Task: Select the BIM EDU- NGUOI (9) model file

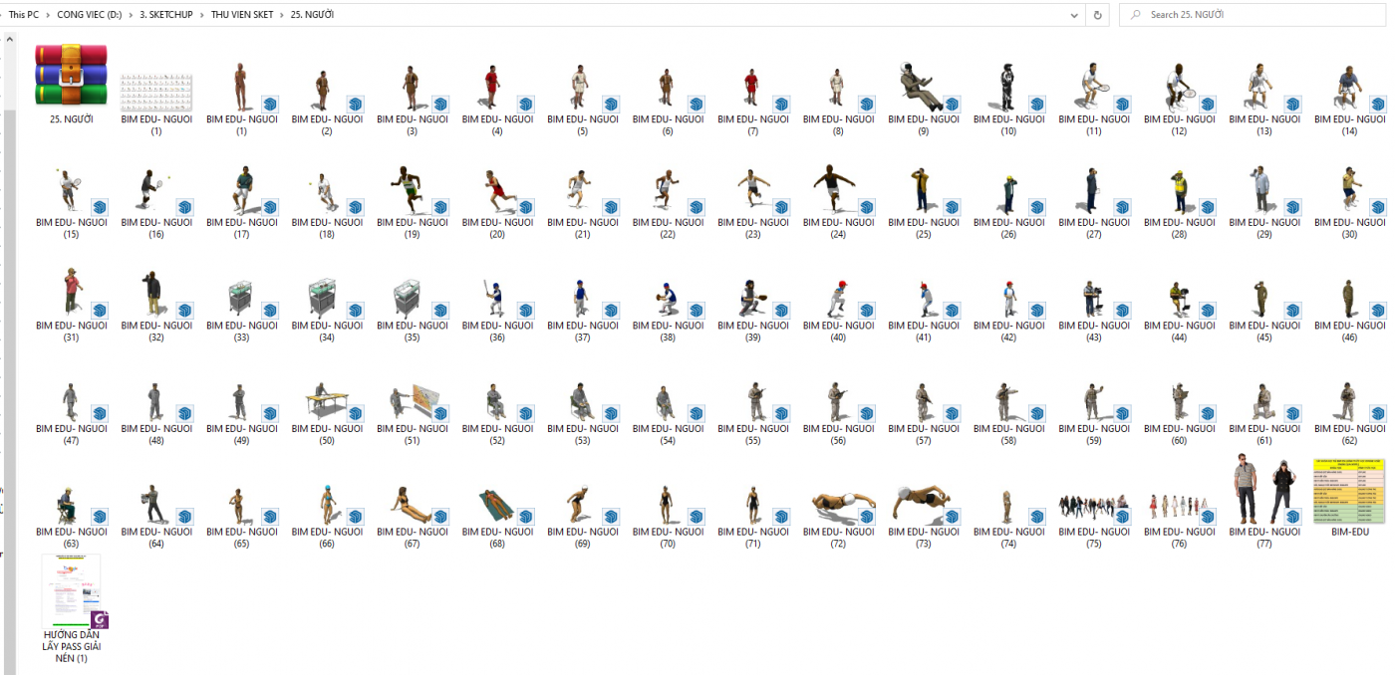Action: pos(922,88)
